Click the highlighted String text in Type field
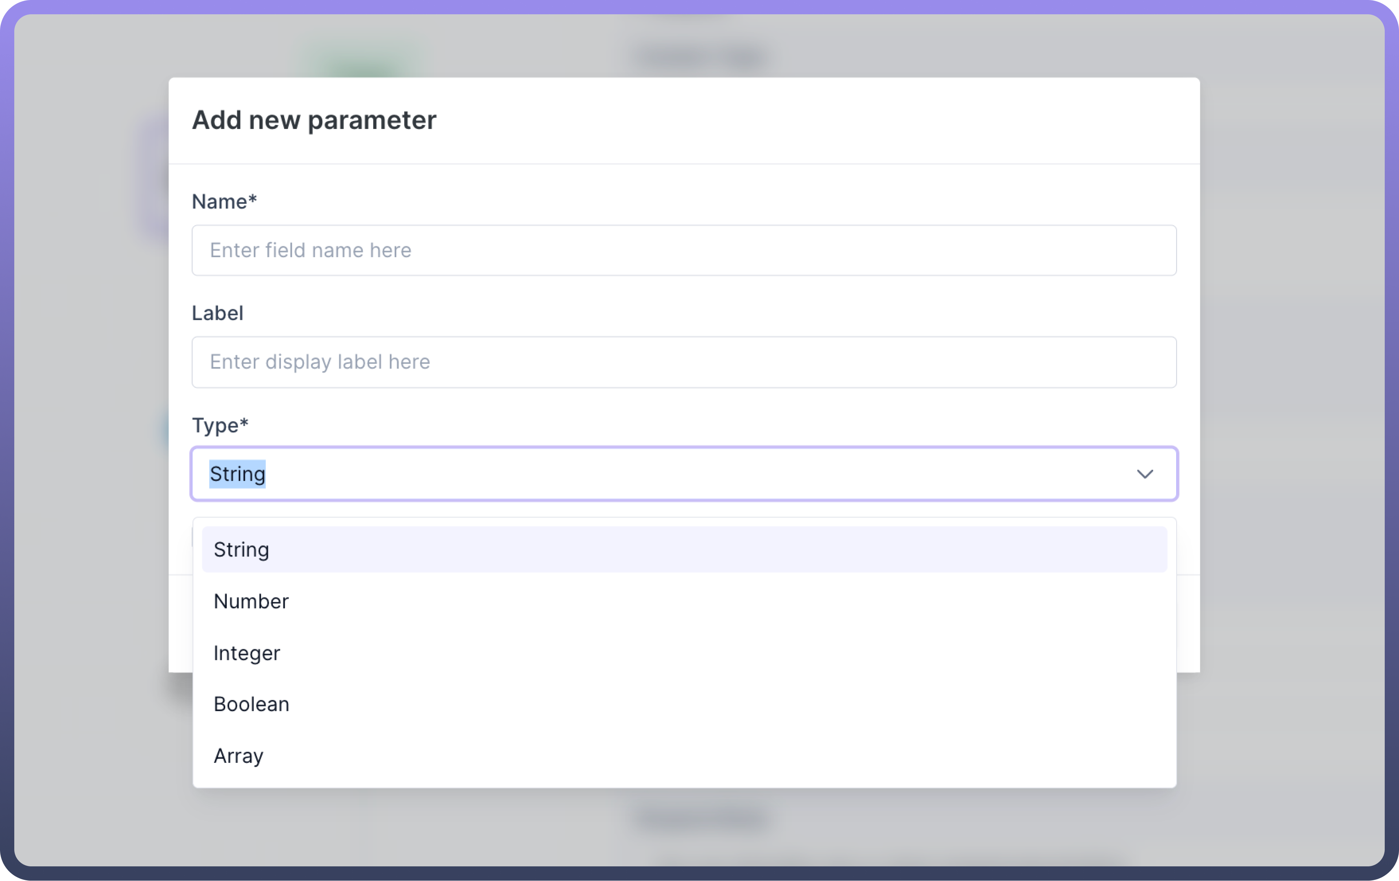 pyautogui.click(x=238, y=474)
